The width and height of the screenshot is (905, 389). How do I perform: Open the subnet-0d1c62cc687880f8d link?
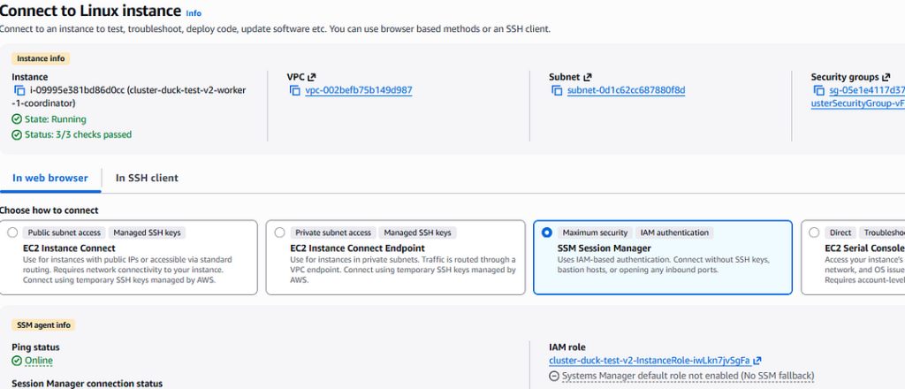coord(627,90)
